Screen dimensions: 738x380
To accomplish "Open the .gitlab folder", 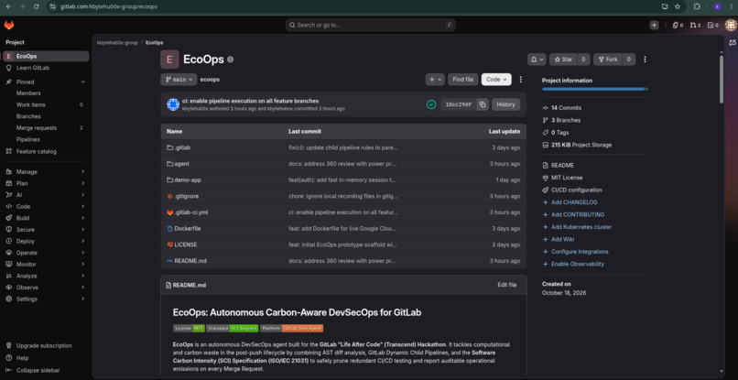I will (182, 147).
